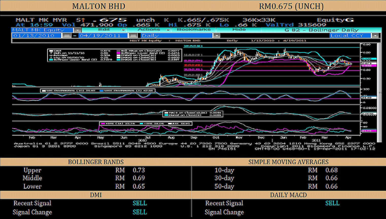Open the Actions menu

click(x=149, y=30)
